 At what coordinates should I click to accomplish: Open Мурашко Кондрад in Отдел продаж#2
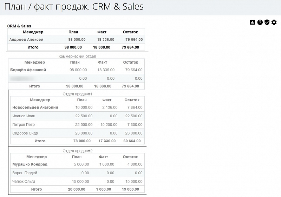(x=30, y=164)
